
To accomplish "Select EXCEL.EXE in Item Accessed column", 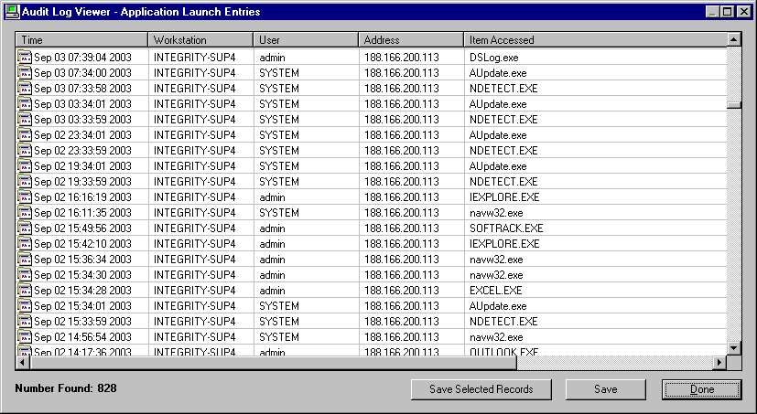I will pos(496,290).
